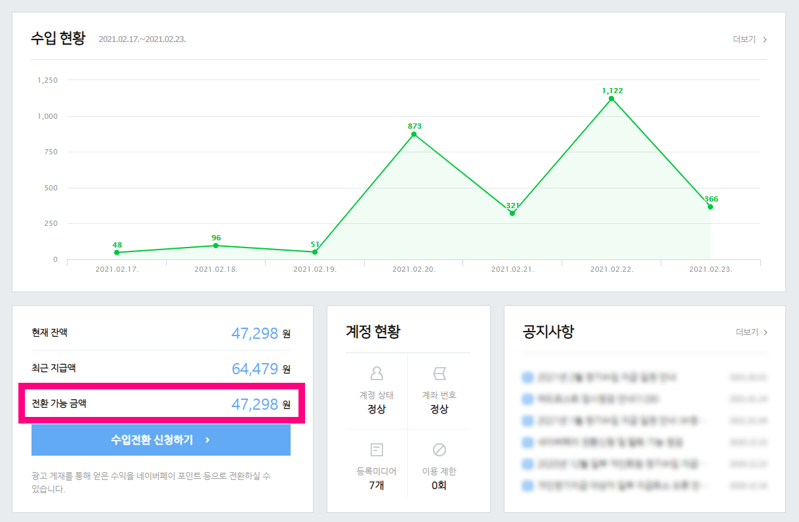
Task: Click the 현재 잔액 label
Action: point(49,332)
